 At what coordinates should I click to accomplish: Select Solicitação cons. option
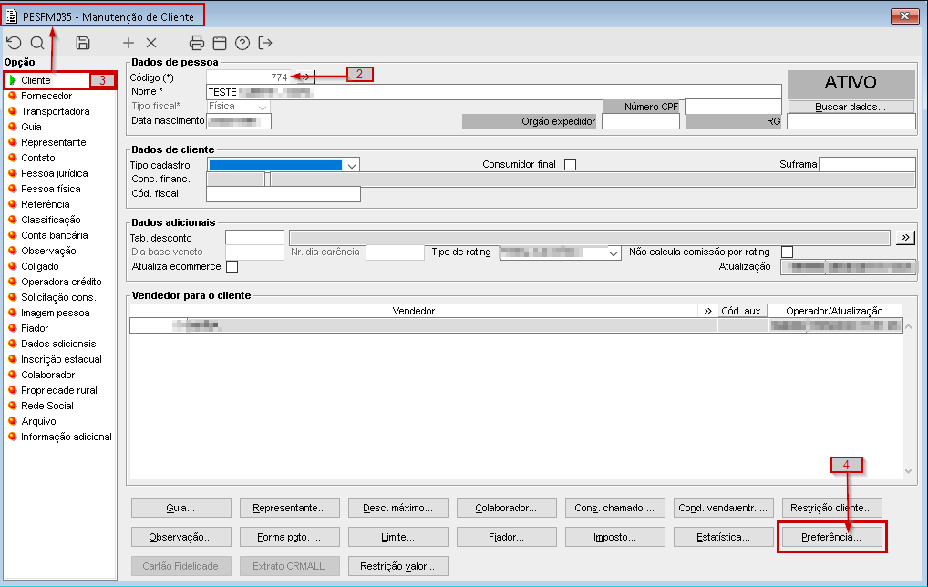(x=58, y=297)
